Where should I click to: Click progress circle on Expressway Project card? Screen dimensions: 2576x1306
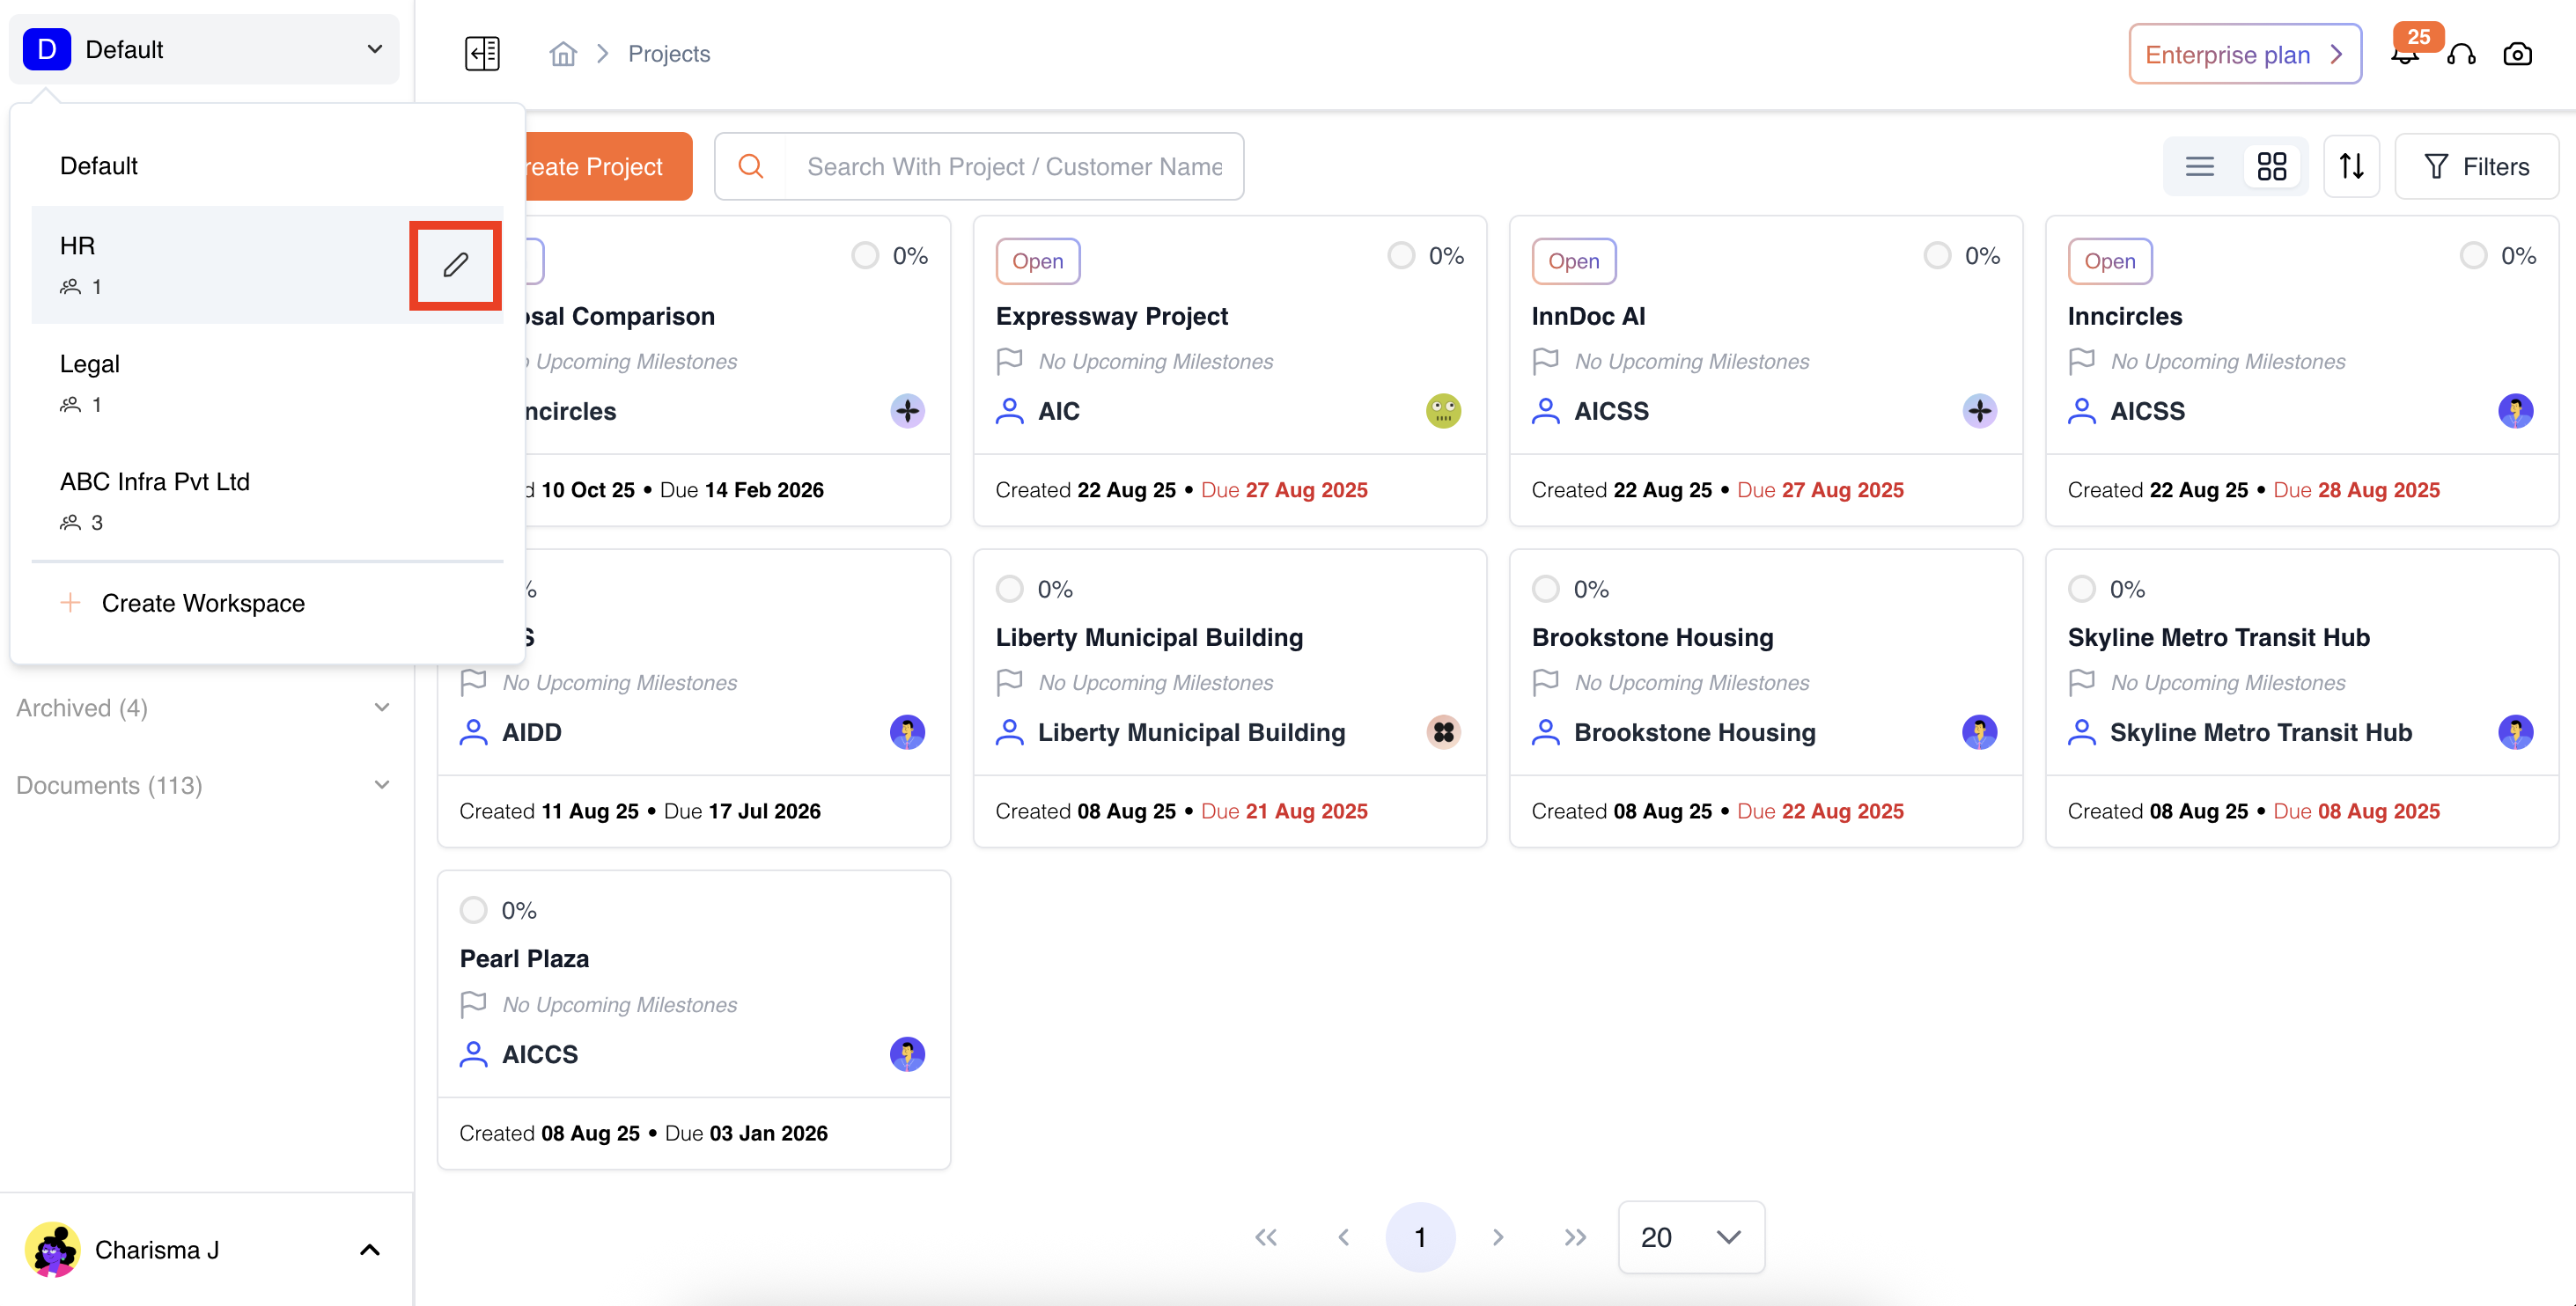pyautogui.click(x=1401, y=256)
